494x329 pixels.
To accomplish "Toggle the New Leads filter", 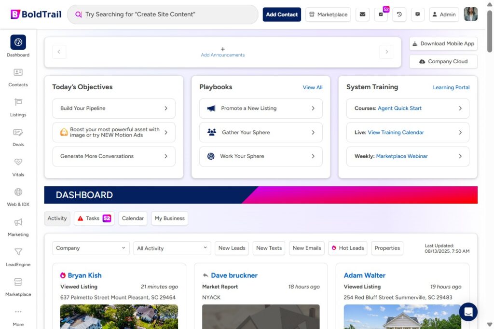I will pos(232,248).
